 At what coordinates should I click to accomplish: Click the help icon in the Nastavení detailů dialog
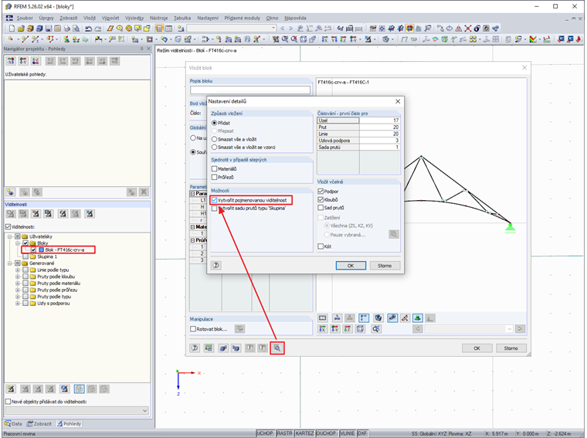216,266
